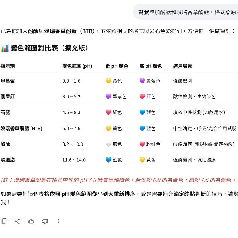Click the 酸性檢測、生物染色 cell
Image resolution: width=238 pixels, height=238 pixels.
click(x=194, y=96)
